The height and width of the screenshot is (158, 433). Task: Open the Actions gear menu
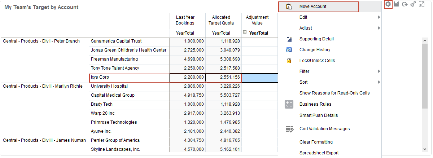click(x=388, y=4)
